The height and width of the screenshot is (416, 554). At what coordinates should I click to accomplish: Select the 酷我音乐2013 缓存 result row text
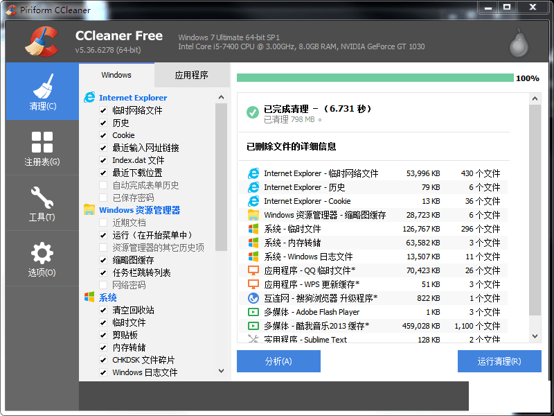click(x=316, y=326)
